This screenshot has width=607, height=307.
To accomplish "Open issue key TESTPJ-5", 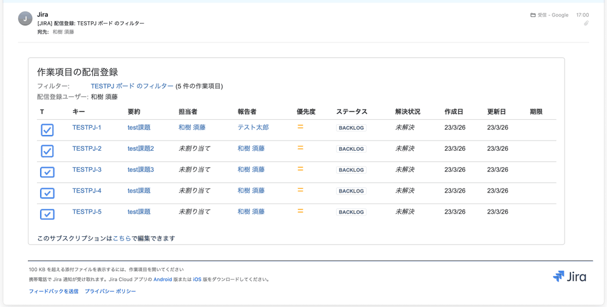I will pos(87,211).
